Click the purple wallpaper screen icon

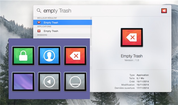[23, 82]
